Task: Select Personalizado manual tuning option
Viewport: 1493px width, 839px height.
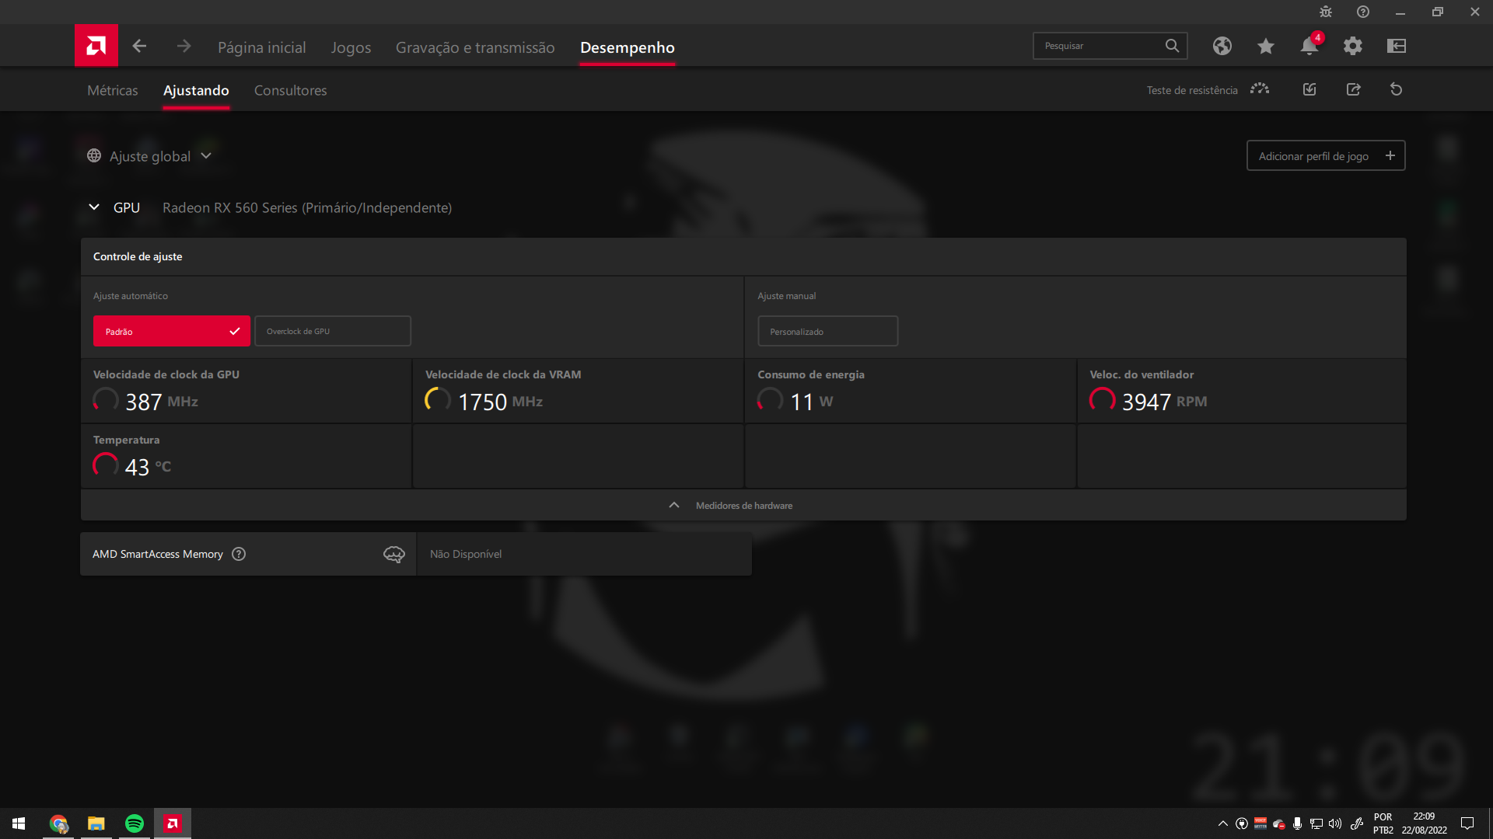Action: (828, 331)
